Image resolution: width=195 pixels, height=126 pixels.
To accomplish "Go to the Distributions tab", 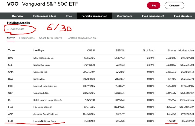I will tap(125, 16).
